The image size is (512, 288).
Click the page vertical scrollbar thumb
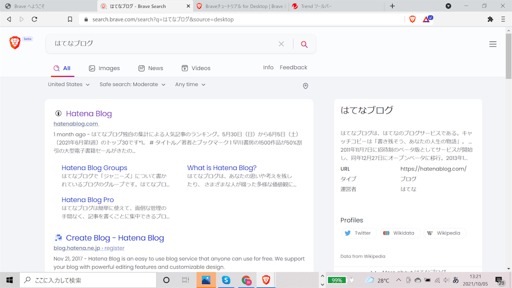point(508,56)
